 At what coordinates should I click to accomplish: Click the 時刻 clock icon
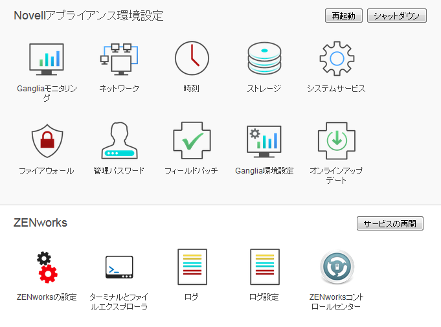192,58
